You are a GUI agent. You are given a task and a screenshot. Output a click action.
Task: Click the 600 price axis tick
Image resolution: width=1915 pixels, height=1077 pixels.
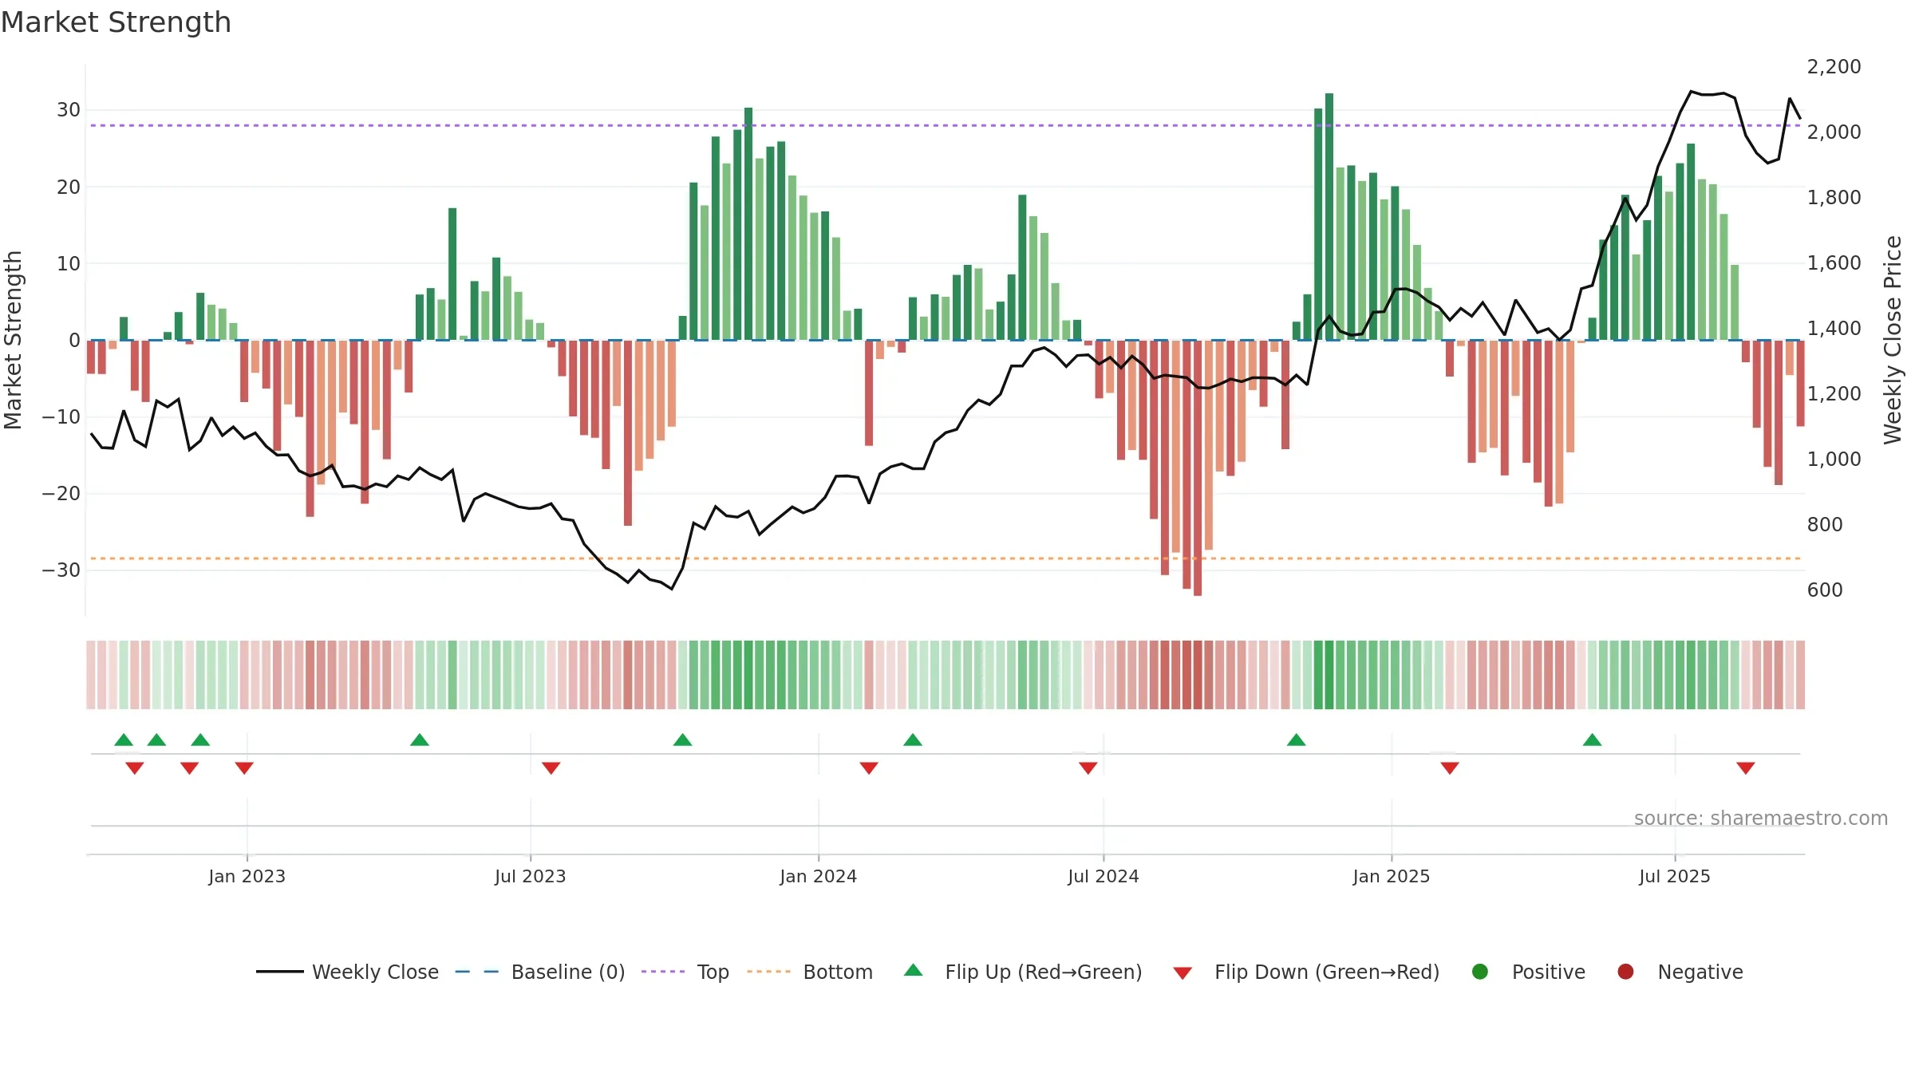1826,590
